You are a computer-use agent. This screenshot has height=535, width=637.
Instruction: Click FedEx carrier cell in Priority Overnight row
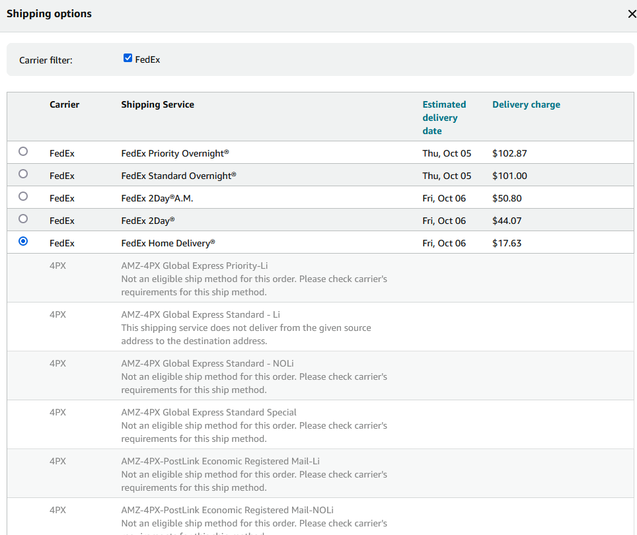tap(61, 153)
